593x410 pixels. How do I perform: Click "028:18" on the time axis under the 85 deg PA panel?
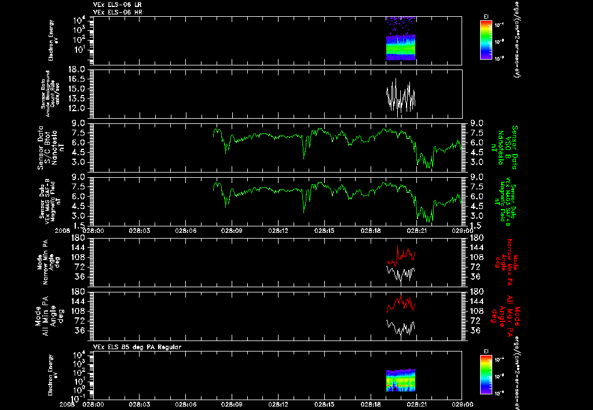coord(371,404)
